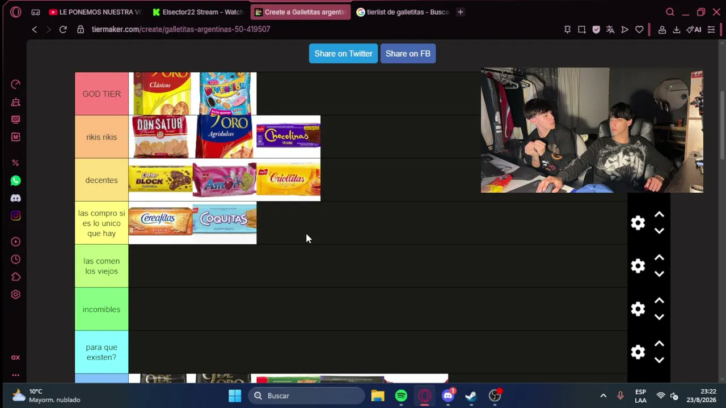
Task: Open the ad blocker shield icon
Action: tap(596, 29)
